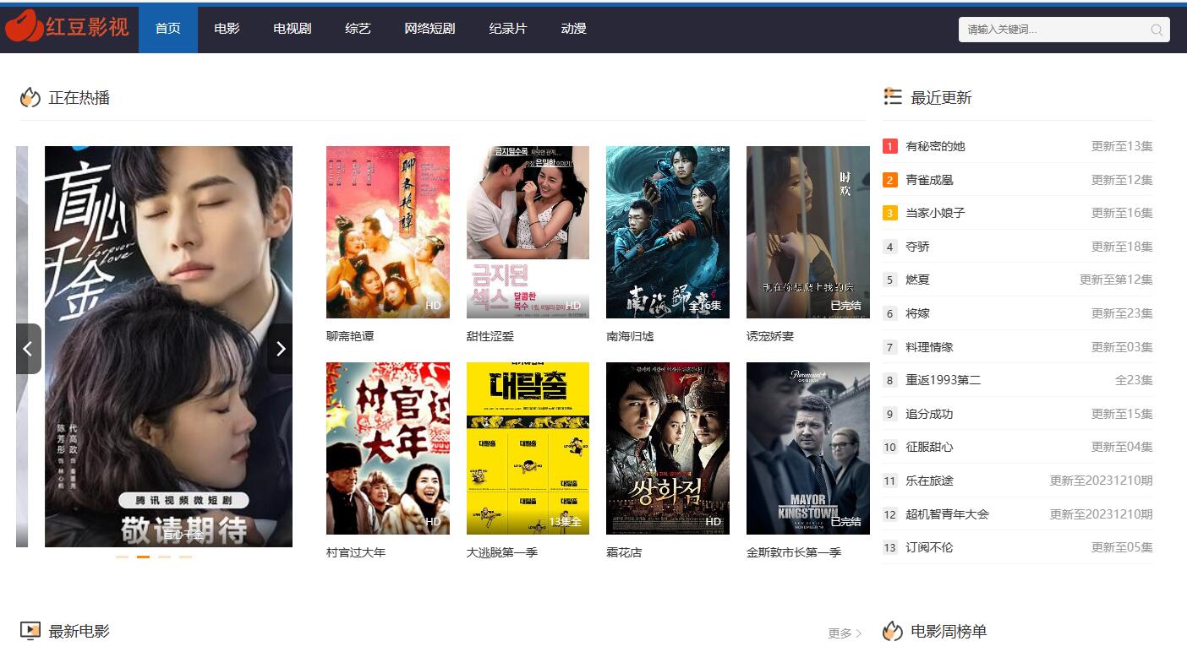Click the 南海归墟 title link

pos(630,336)
